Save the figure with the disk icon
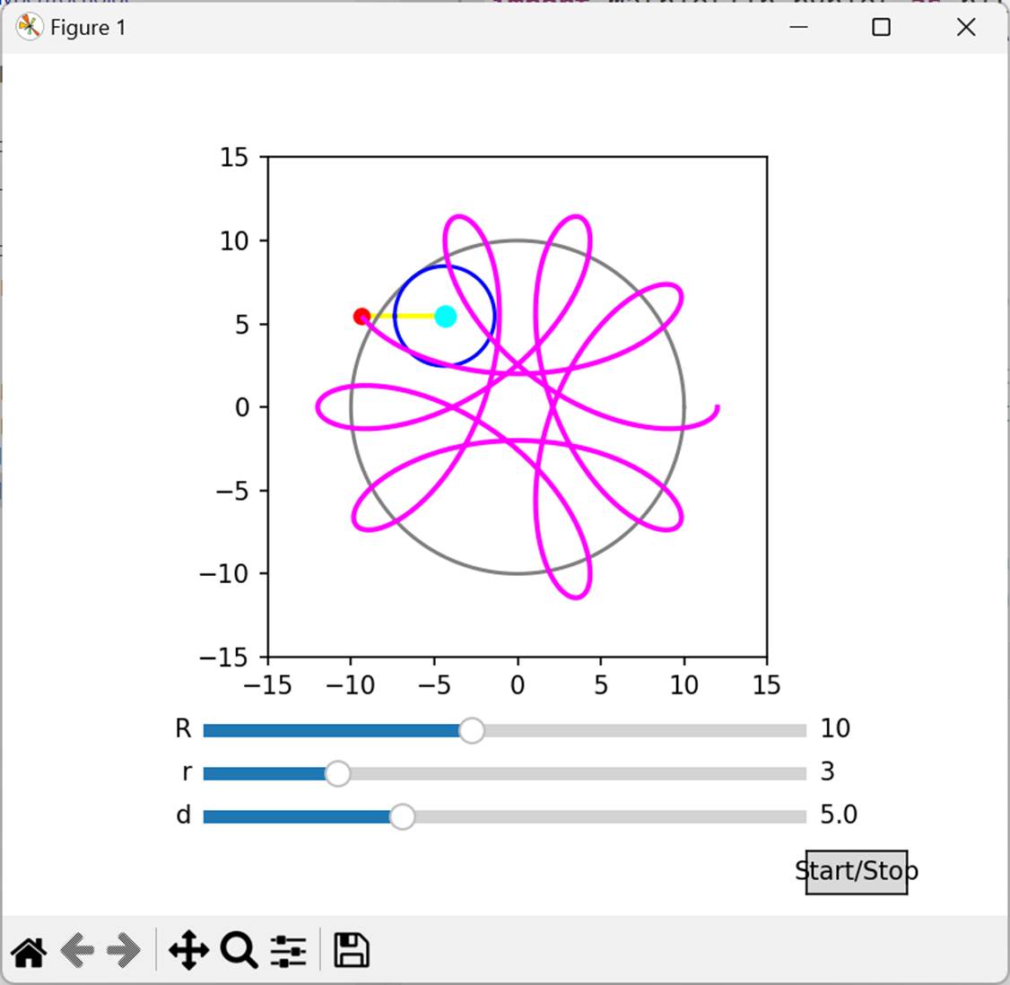1010x985 pixels. pos(352,951)
